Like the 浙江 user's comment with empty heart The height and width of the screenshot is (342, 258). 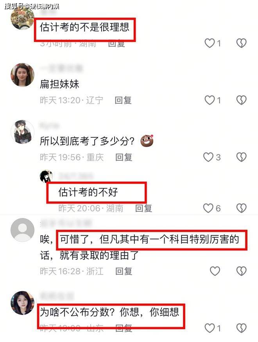point(215,271)
